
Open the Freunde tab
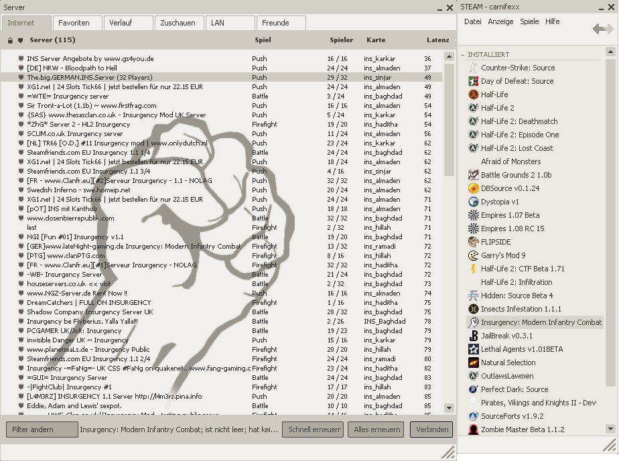pyautogui.click(x=281, y=23)
